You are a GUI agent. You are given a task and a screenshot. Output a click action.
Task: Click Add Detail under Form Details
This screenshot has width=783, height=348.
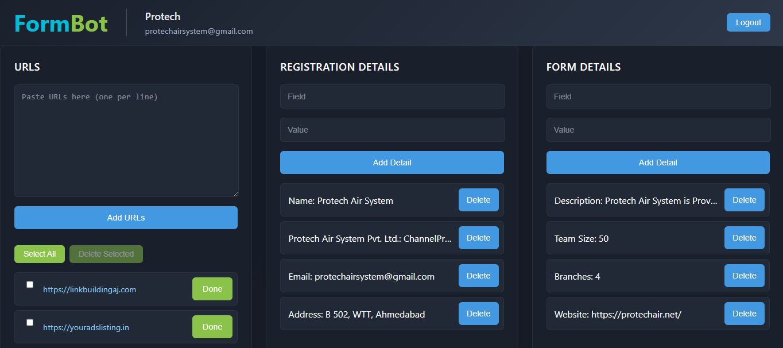pyautogui.click(x=658, y=163)
